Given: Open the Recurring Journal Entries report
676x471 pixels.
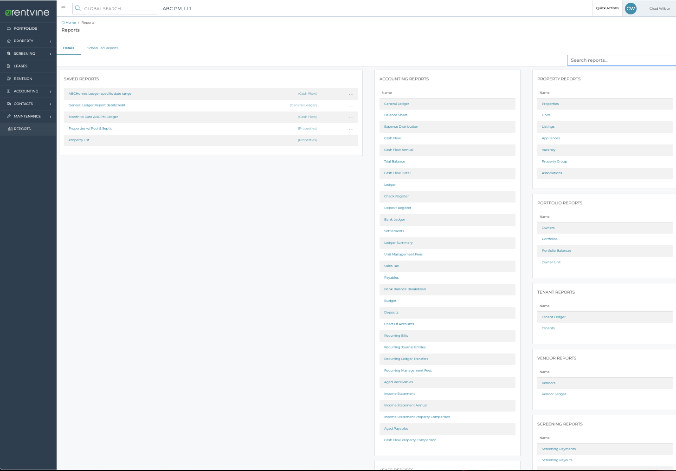Looking at the screenshot, I should pos(405,347).
